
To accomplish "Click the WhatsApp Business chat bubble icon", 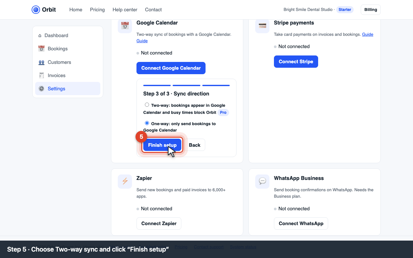I will click(262, 182).
